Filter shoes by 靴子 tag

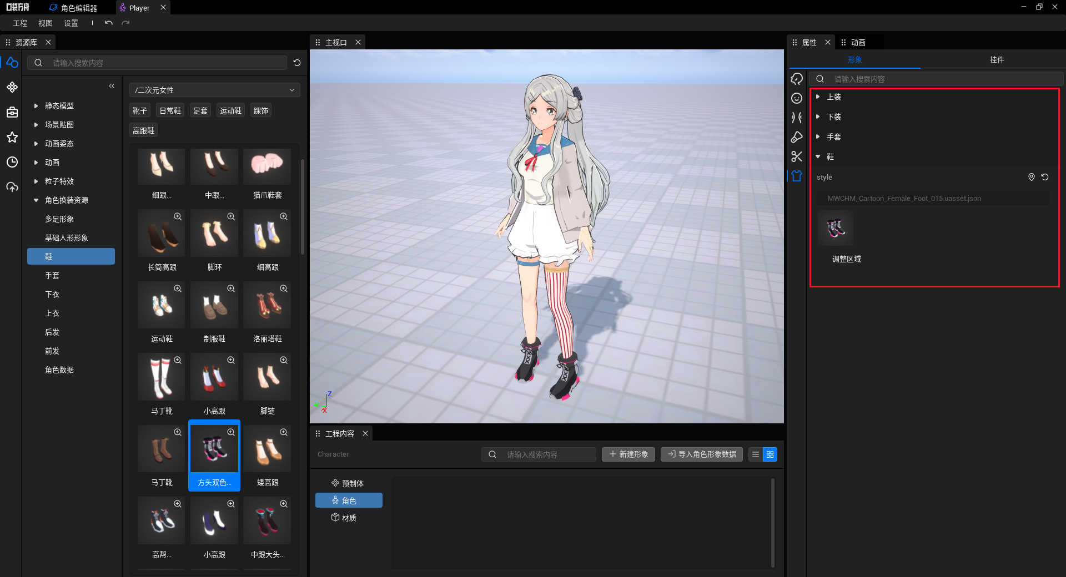click(140, 111)
